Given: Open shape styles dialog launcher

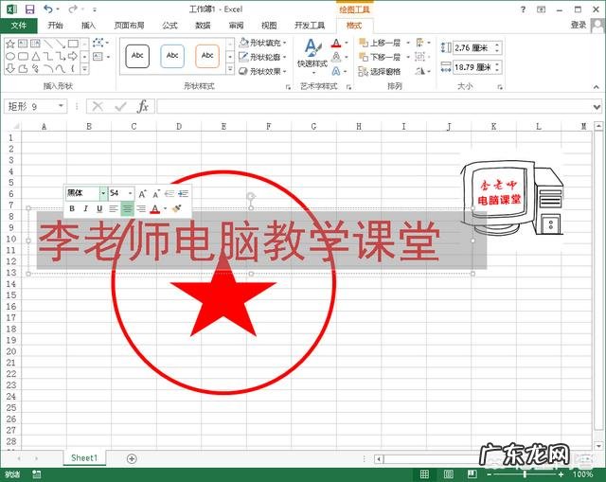Looking at the screenshot, I should pos(288,87).
